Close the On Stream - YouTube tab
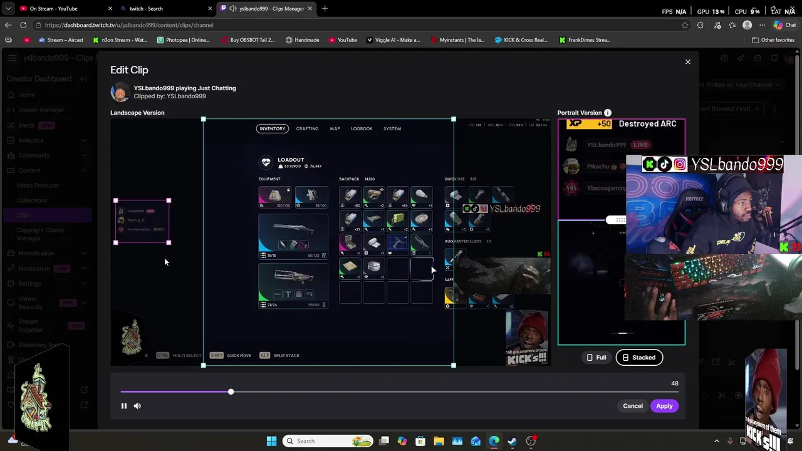Screen dimensions: 802x451 [x=110, y=9]
